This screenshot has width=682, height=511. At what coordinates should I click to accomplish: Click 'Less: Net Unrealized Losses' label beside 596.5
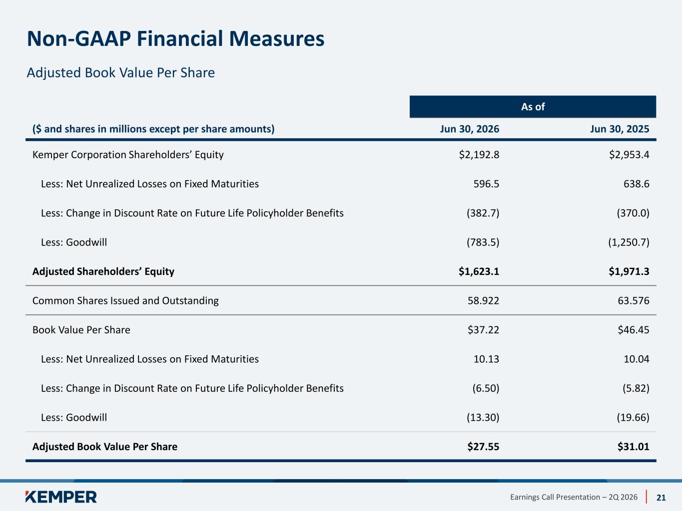pyautogui.click(x=150, y=184)
